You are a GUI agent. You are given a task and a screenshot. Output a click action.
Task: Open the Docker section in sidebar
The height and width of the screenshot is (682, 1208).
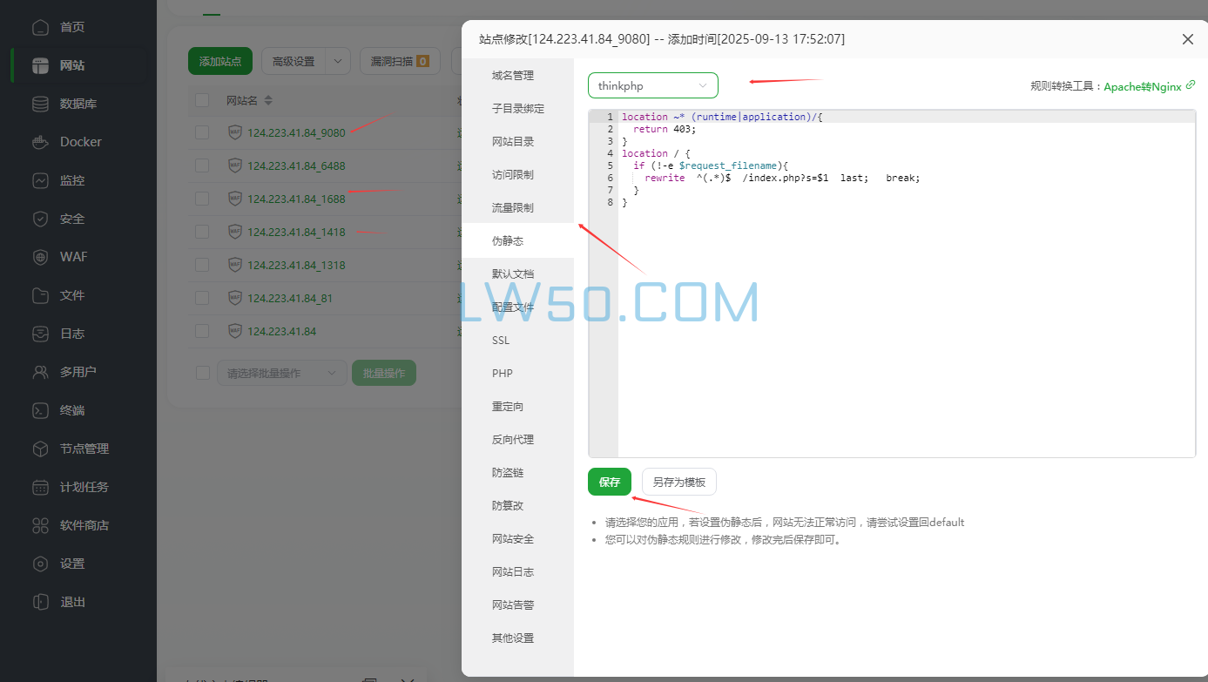point(78,141)
